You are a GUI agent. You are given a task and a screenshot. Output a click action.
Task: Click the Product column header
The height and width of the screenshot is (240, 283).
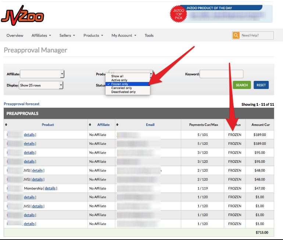[x=48, y=125]
